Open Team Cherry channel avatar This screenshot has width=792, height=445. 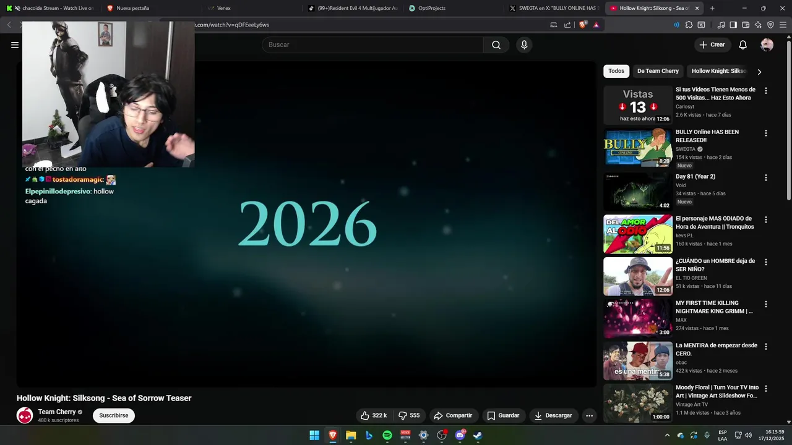[25, 415]
